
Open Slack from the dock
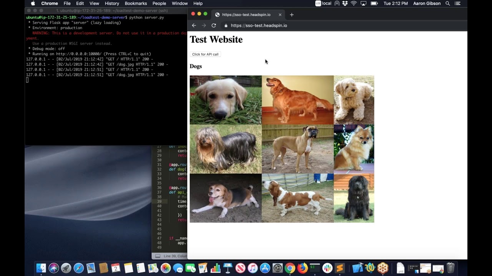[327, 268]
